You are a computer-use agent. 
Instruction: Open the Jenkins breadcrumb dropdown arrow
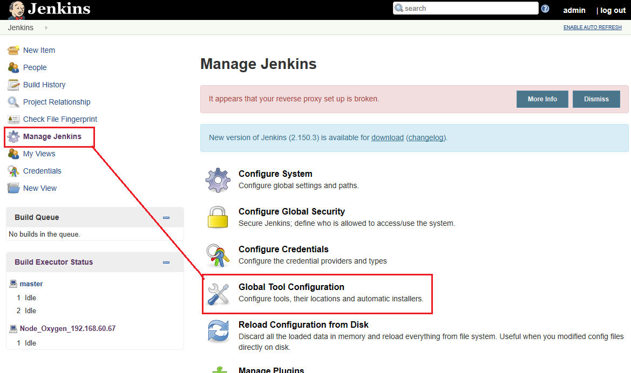(x=46, y=27)
